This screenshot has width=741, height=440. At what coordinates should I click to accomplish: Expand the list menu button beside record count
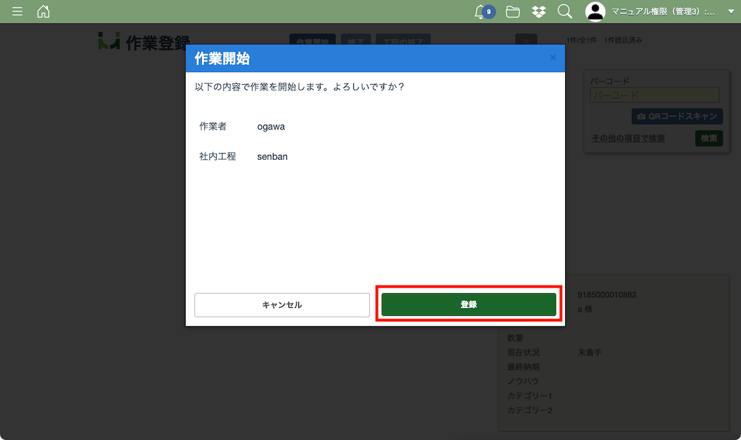click(526, 41)
